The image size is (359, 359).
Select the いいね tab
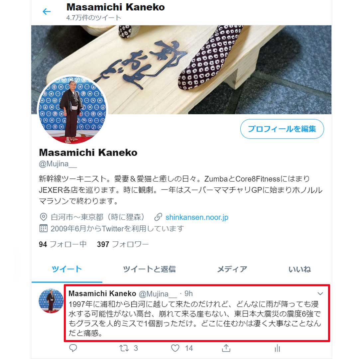click(x=299, y=269)
